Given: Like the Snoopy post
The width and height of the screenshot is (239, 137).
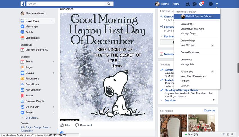Looking at the screenshot, I should [x=65, y=125].
